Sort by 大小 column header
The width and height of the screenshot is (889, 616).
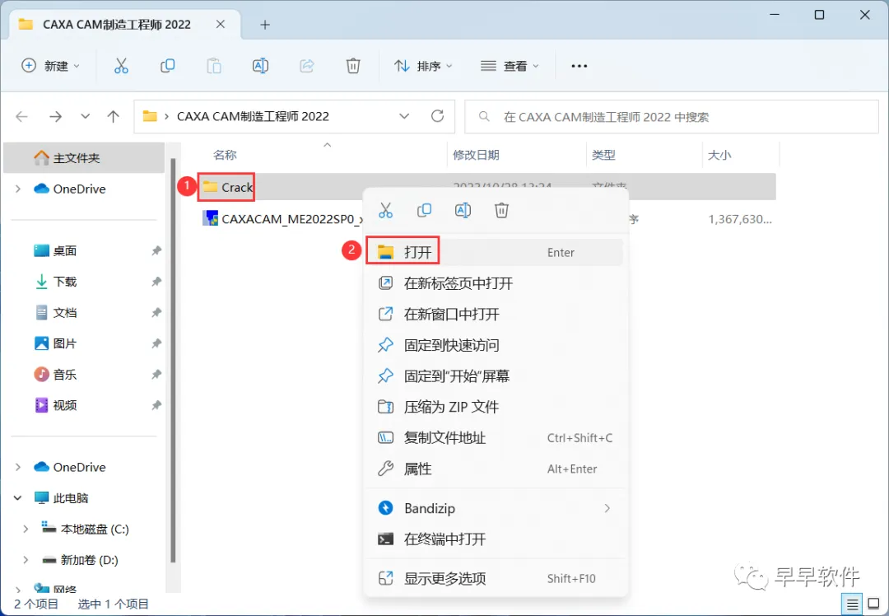click(x=719, y=155)
